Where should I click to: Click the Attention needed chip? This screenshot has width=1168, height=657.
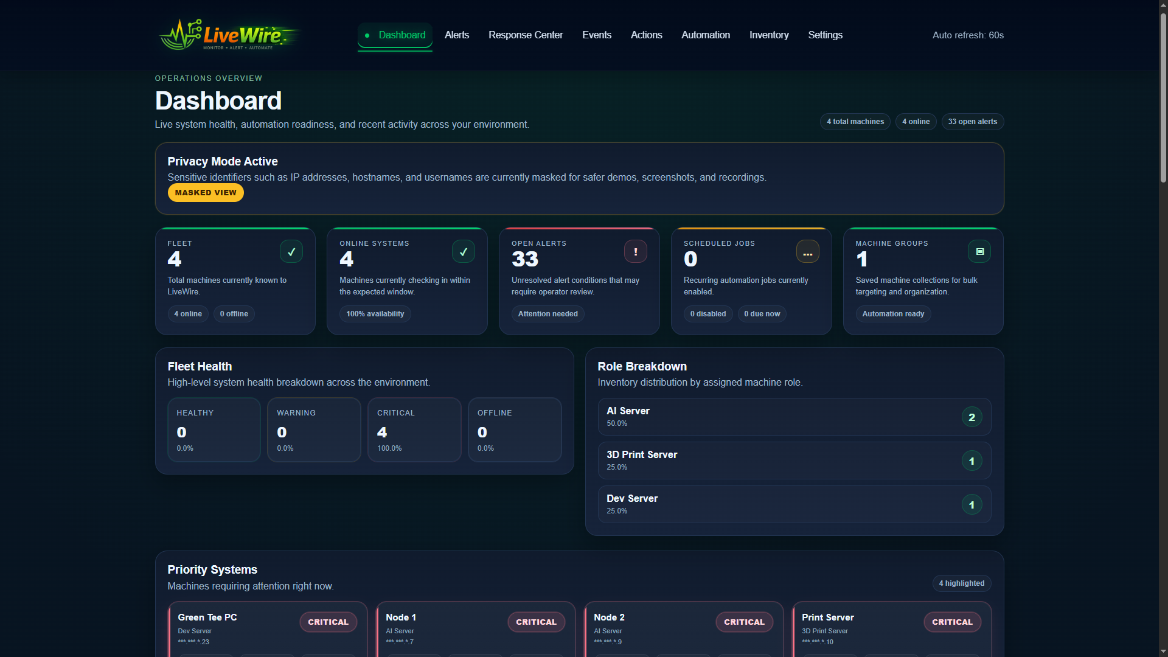coord(547,314)
